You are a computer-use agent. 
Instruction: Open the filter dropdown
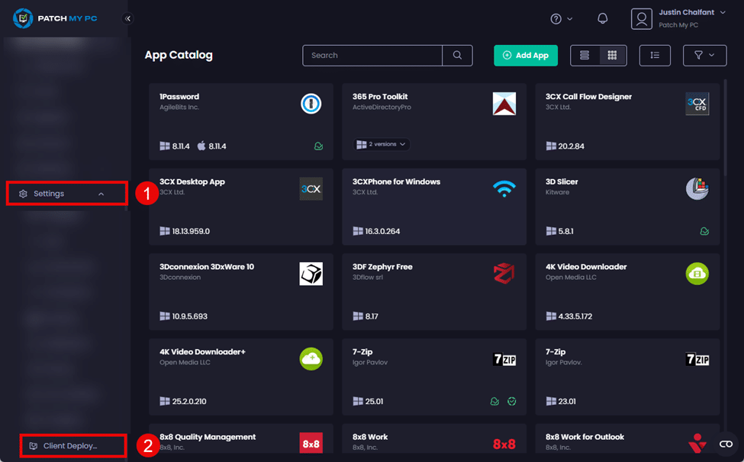[704, 56]
